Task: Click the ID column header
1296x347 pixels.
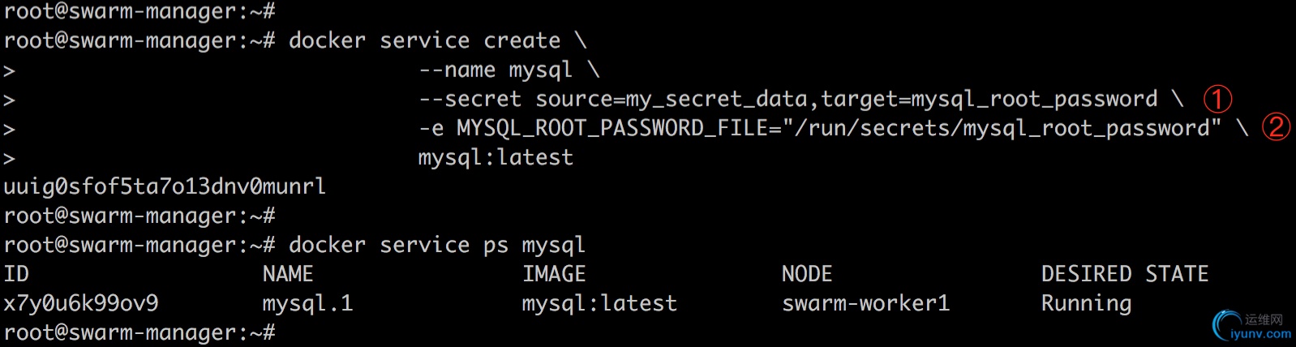Action: click(16, 274)
